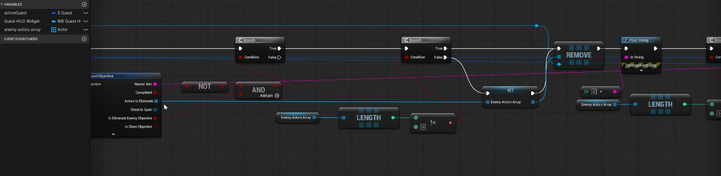The image size is (721, 176).
Task: Click True output pin of second Branch
Action: click(x=445, y=49)
